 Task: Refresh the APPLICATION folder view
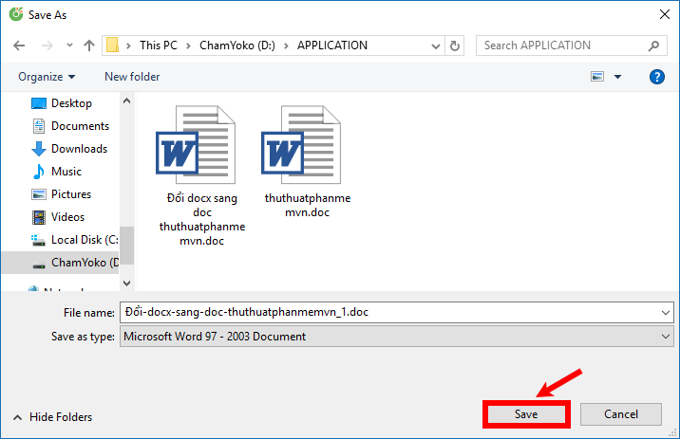[x=455, y=46]
